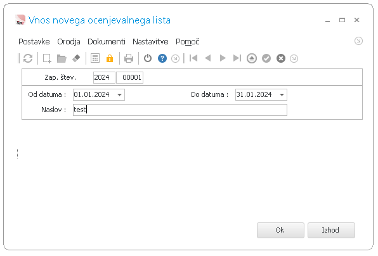Open help with blue question mark icon
378x256 pixels.
coord(162,58)
